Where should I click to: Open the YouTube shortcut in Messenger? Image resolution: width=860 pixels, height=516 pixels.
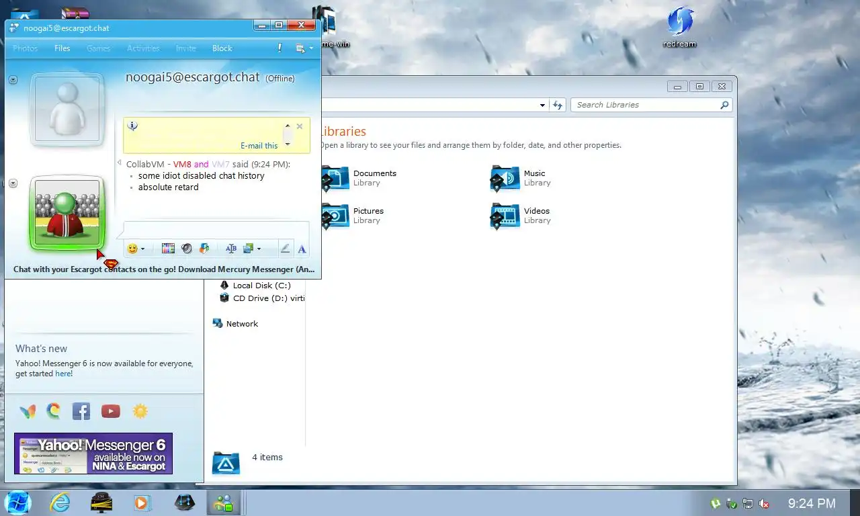coord(111,411)
